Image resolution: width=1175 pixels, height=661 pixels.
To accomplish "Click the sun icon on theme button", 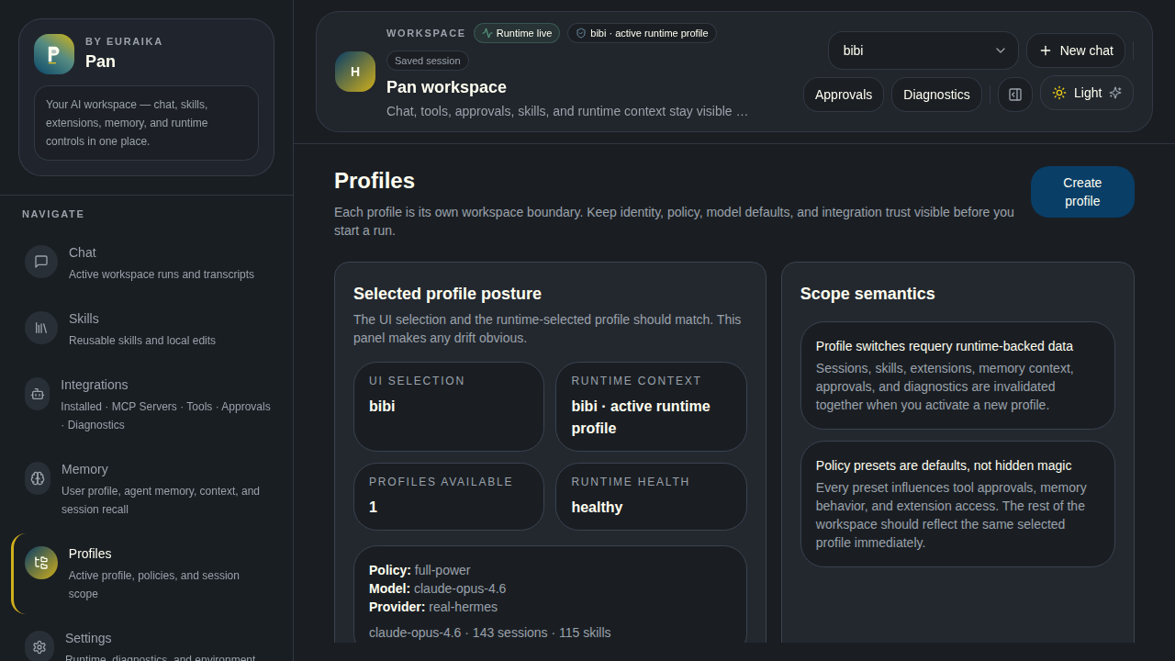I will (x=1061, y=93).
